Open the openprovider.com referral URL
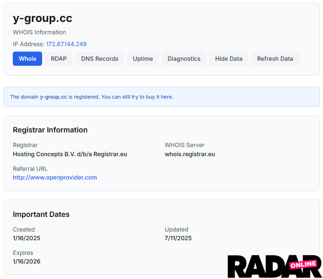This screenshot has width=323, height=279. point(55,178)
